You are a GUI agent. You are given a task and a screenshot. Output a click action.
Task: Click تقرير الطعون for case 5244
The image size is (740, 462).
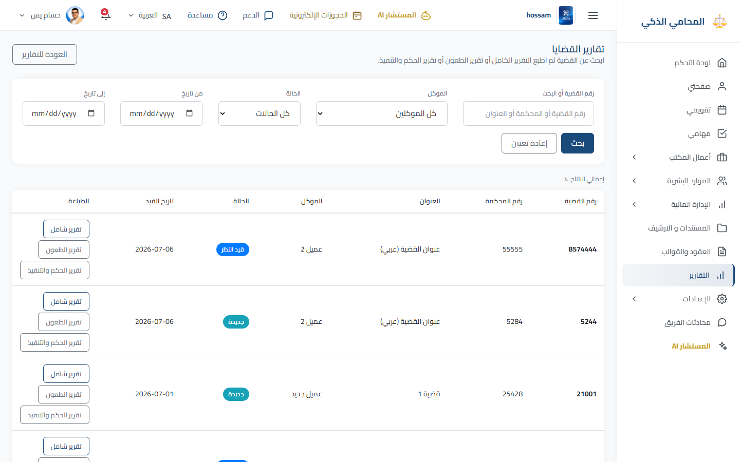click(64, 322)
